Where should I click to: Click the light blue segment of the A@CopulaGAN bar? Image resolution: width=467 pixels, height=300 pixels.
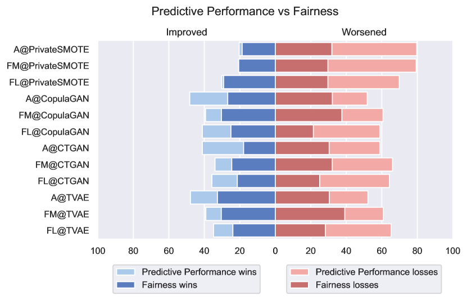click(x=208, y=99)
